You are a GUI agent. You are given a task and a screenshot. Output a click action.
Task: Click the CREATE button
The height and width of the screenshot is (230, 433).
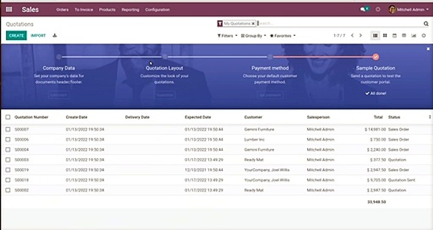(x=16, y=35)
